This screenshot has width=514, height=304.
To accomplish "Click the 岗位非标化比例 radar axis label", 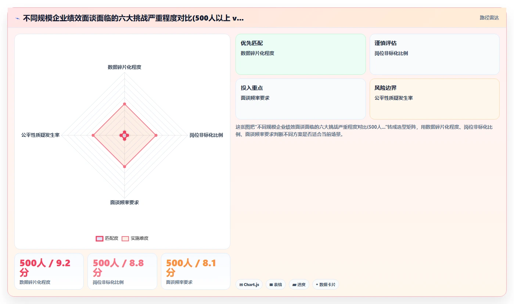I will [x=206, y=135].
